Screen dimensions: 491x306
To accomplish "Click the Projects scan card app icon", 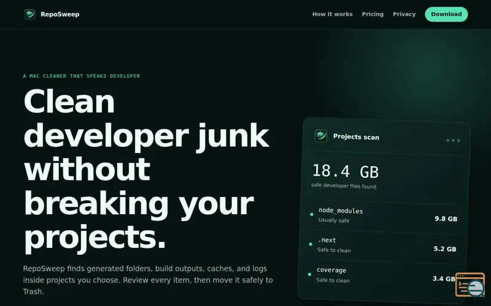I will coord(320,135).
